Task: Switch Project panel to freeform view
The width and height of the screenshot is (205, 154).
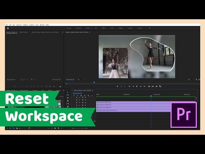Action: [x=17, y=128]
